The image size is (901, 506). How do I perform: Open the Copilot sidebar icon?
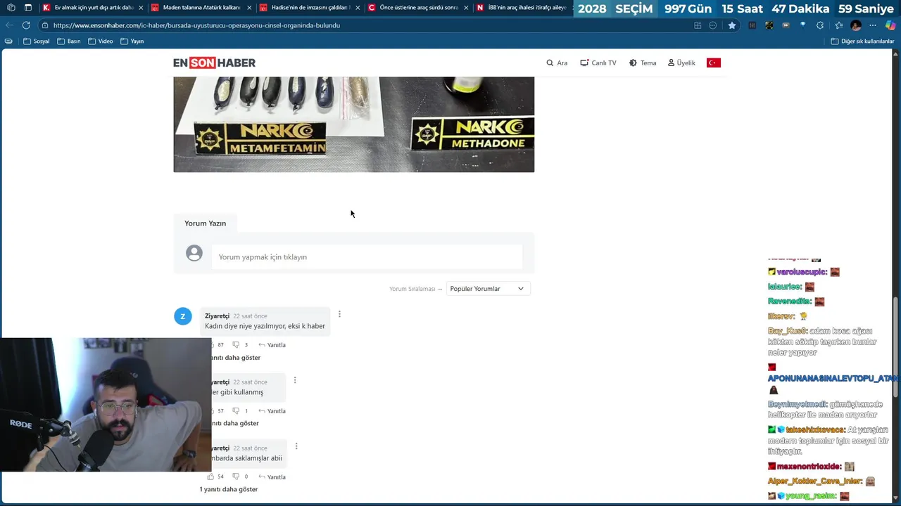tap(890, 25)
